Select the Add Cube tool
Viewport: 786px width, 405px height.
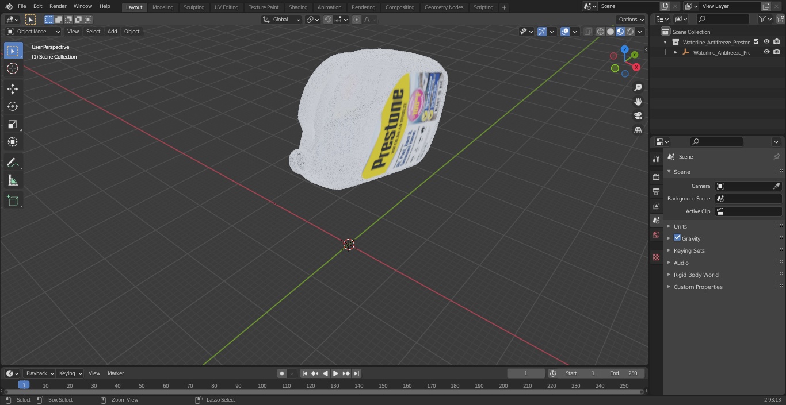tap(13, 201)
